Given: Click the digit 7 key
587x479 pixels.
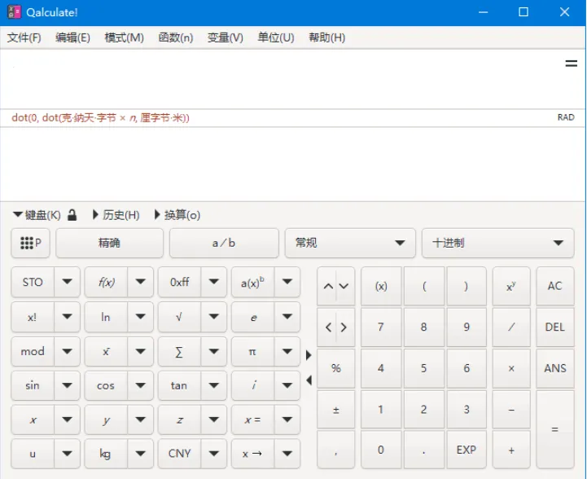Looking at the screenshot, I should (381, 327).
